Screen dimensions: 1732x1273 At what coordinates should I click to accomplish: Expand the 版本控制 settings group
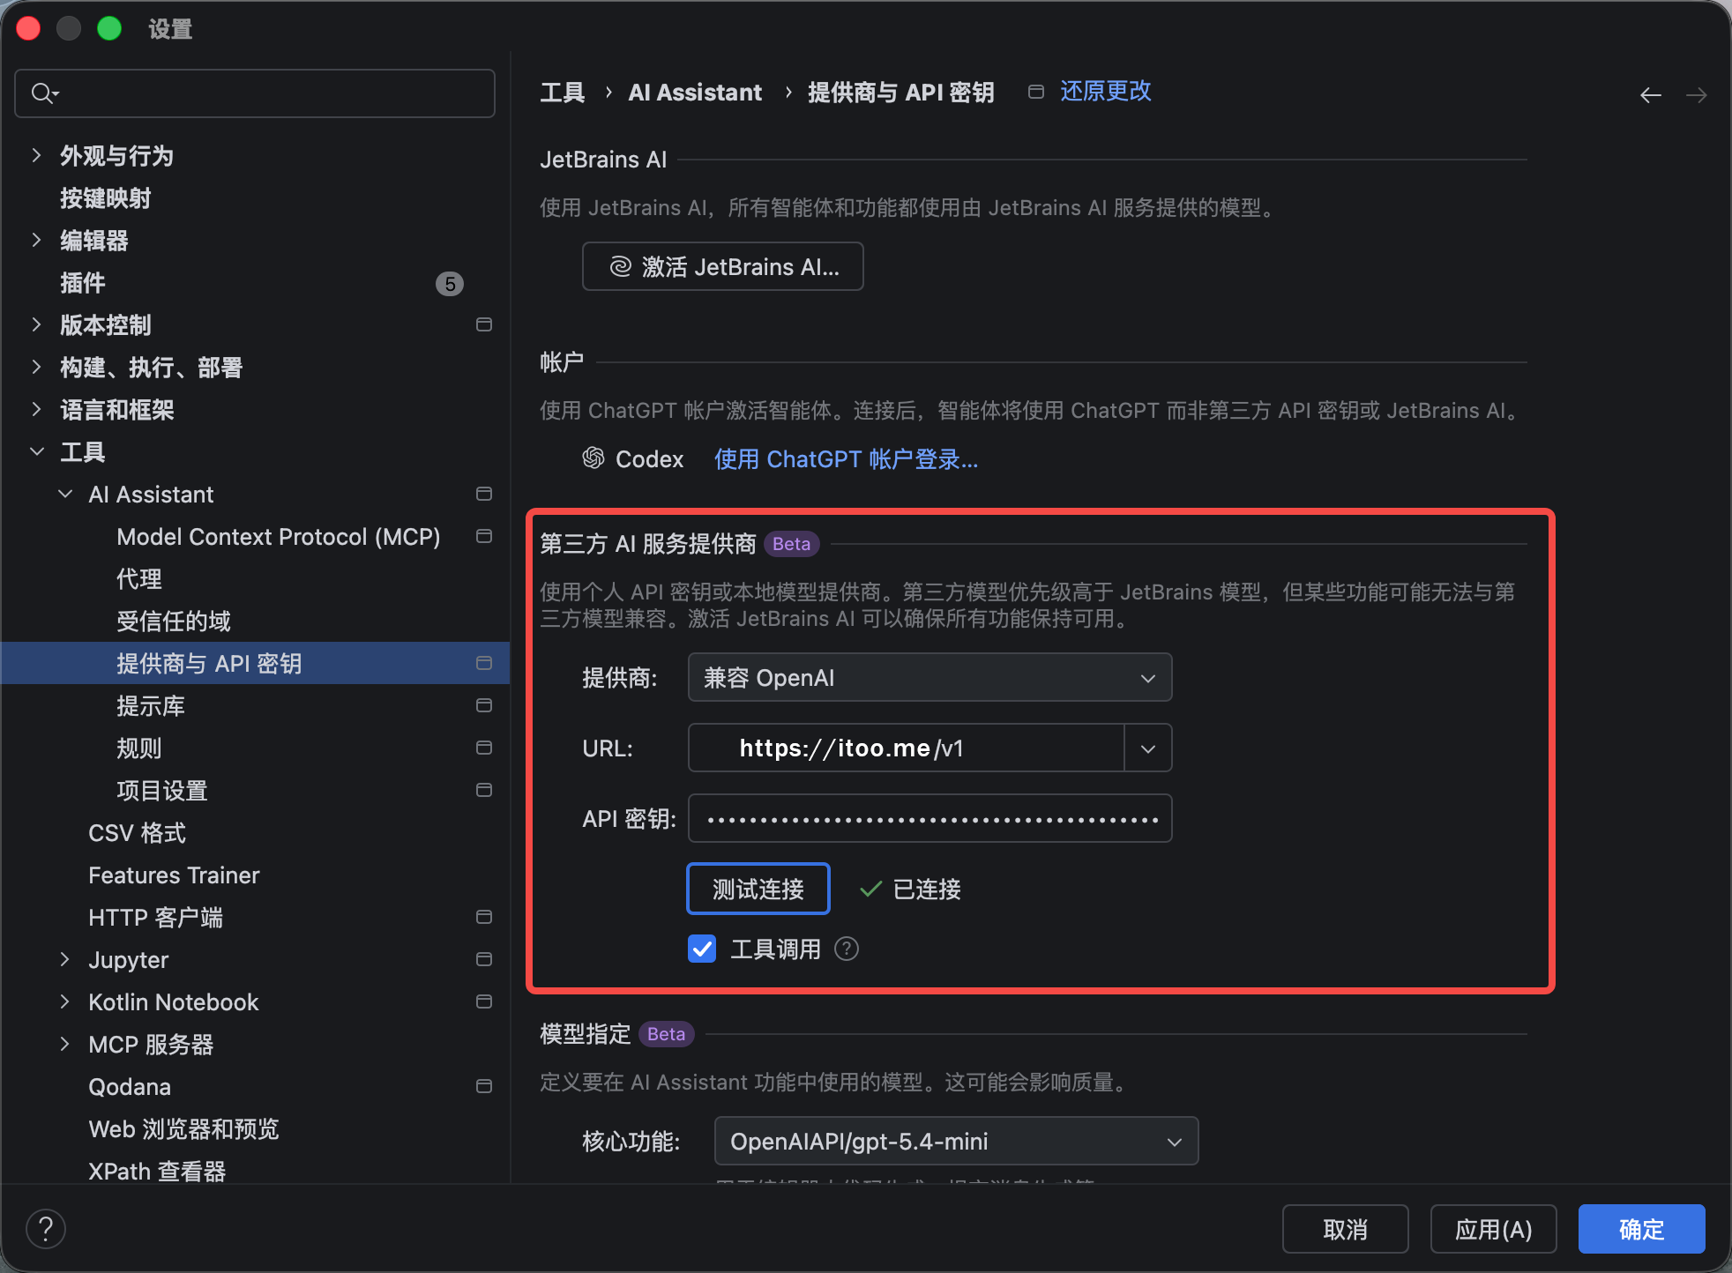click(x=36, y=324)
